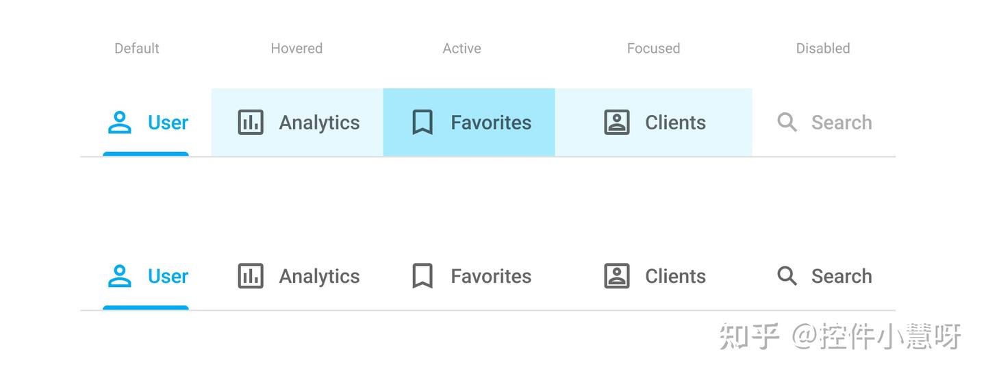Switch to the unhighlighted Favorites tab label

pos(491,276)
